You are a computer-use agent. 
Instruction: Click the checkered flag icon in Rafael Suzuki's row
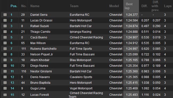[5, 26]
